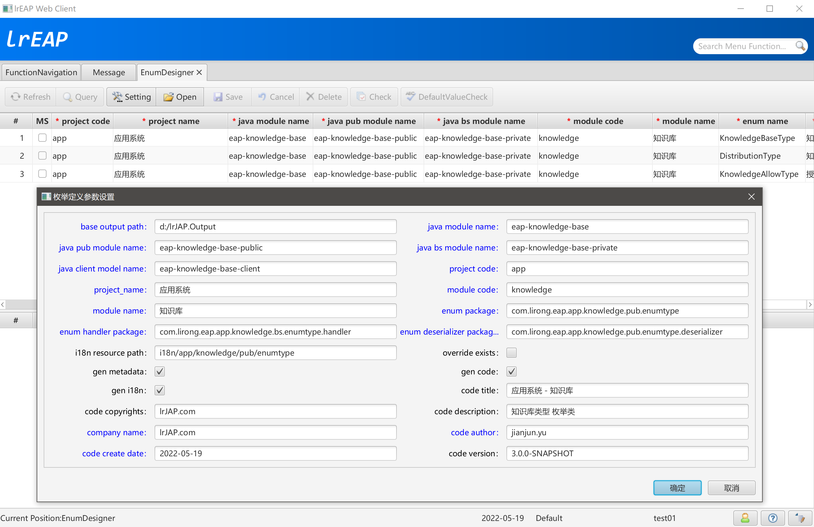Click the 取消 cancel button

[x=731, y=488]
